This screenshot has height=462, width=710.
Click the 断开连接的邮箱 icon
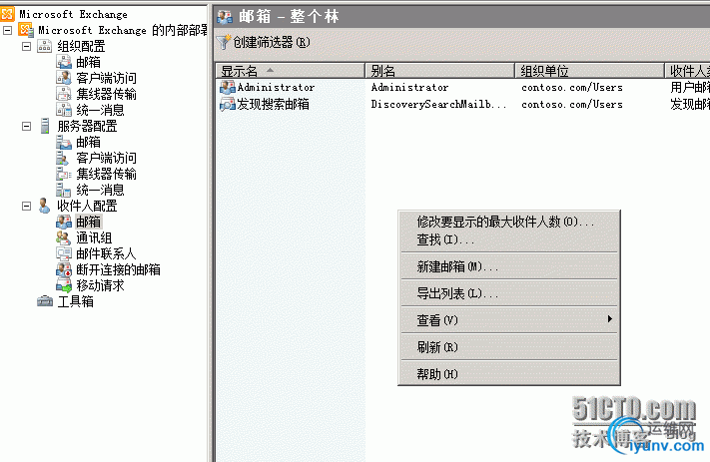(x=64, y=269)
